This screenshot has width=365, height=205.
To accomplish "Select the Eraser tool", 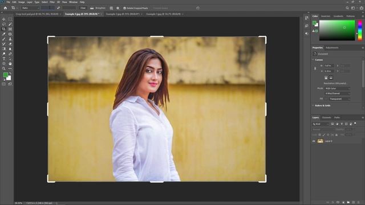I will tap(10, 44).
